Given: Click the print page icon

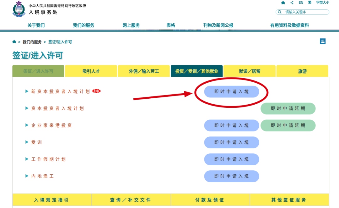Looking at the screenshot, I should click(x=323, y=41).
